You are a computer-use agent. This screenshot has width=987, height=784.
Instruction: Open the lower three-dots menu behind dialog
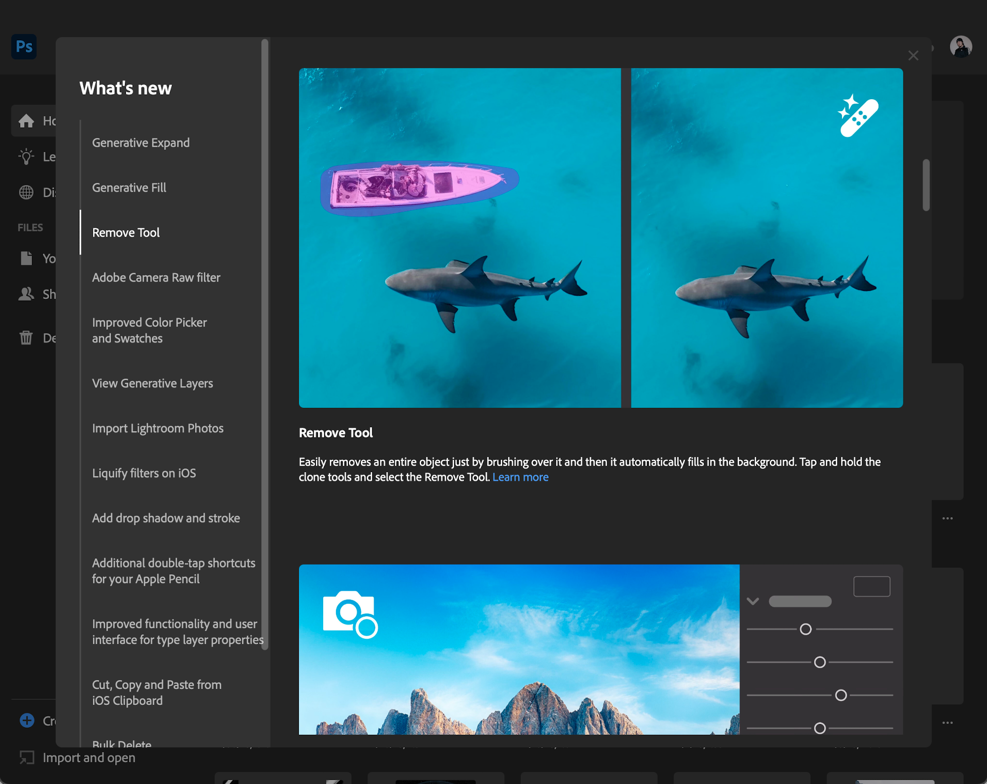pos(947,723)
